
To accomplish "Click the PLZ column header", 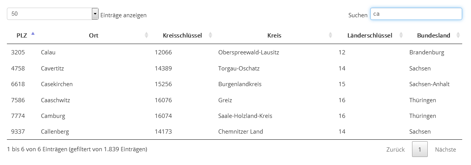I will point(22,35).
